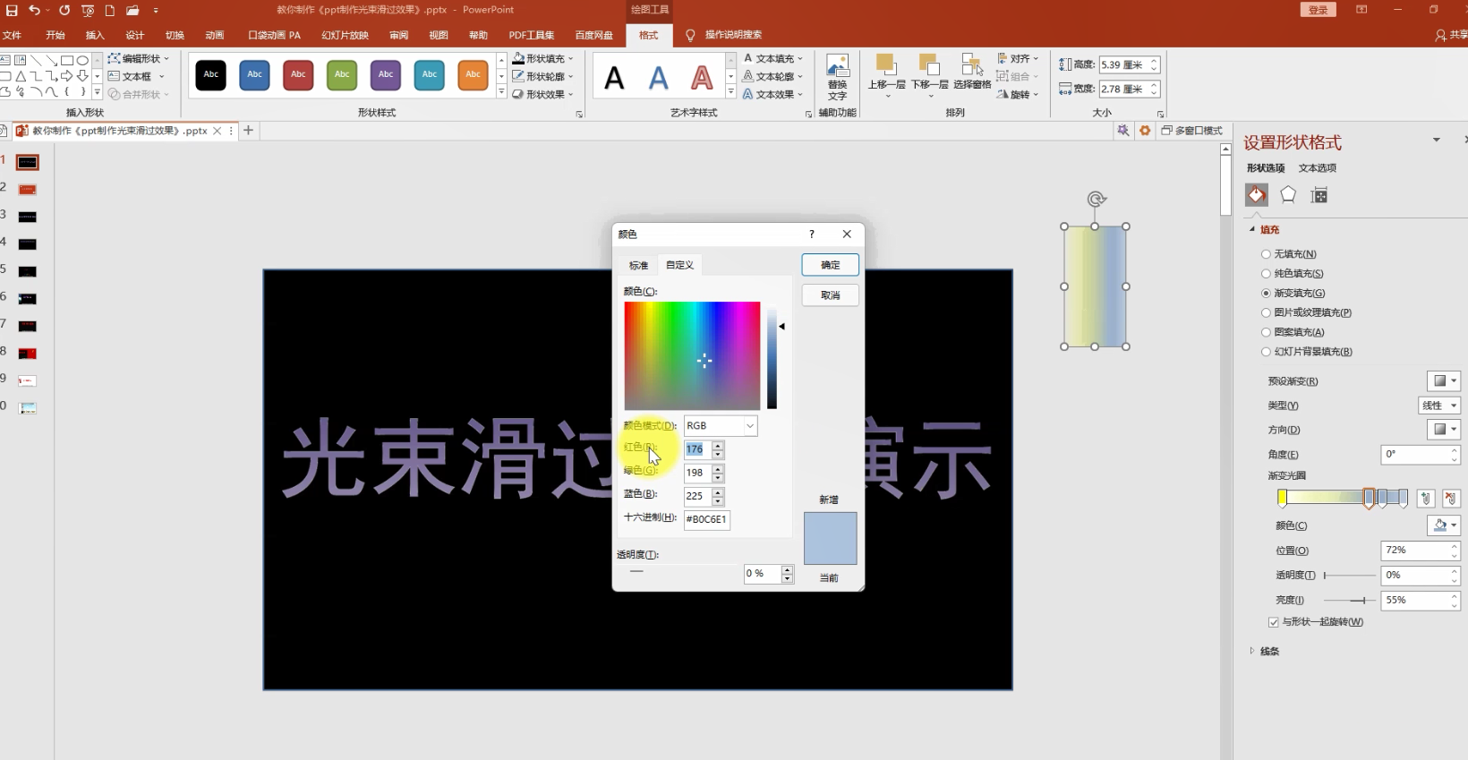Viewport: 1468px width, 760px height.
Task: Click the 十六进制 hex input field
Action: pyautogui.click(x=706, y=519)
